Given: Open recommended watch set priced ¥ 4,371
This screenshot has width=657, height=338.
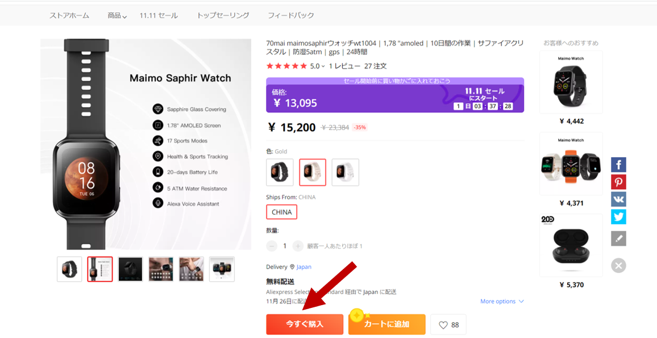Looking at the screenshot, I should 571,163.
